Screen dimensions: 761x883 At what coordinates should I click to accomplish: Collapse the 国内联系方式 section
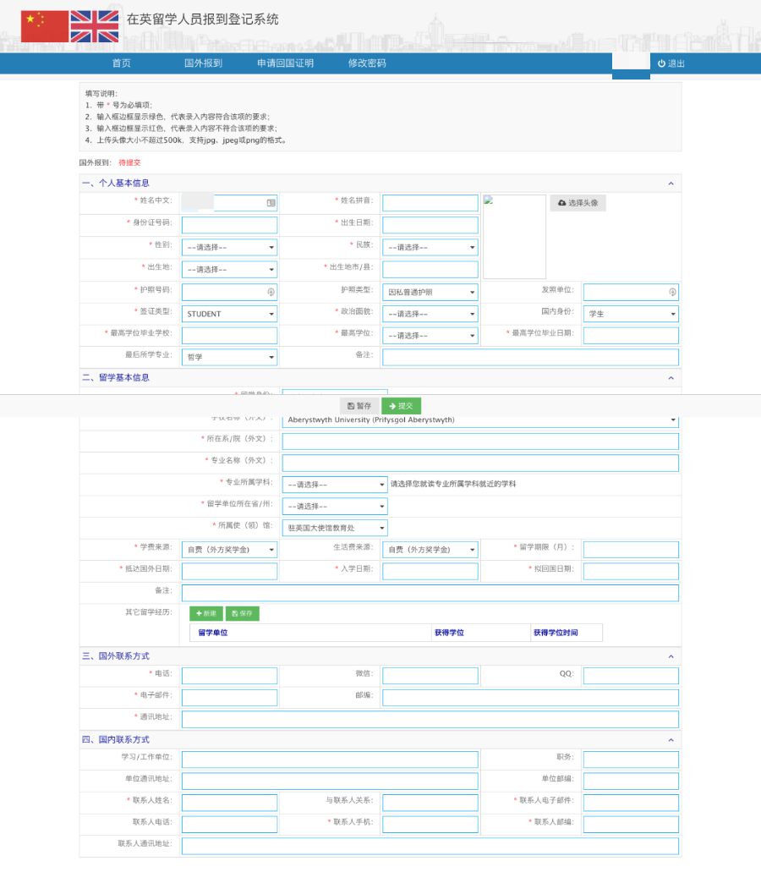[x=671, y=740]
